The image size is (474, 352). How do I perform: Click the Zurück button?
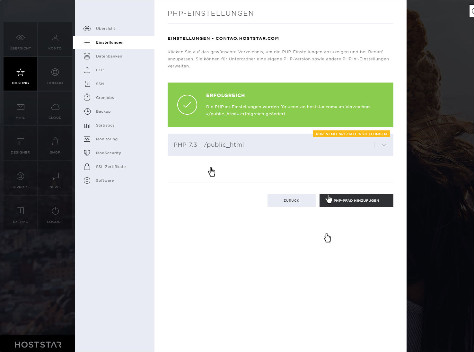tap(292, 200)
